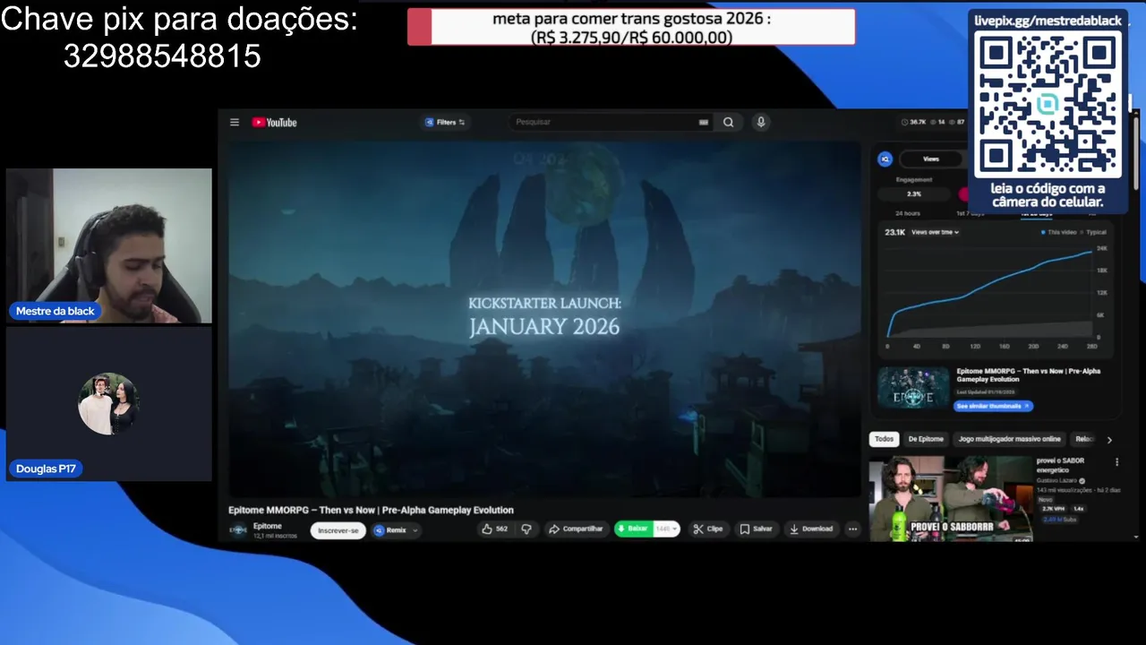Screen dimensions: 1146x645
Task: Share the video via Compartilhar
Action: 576,529
